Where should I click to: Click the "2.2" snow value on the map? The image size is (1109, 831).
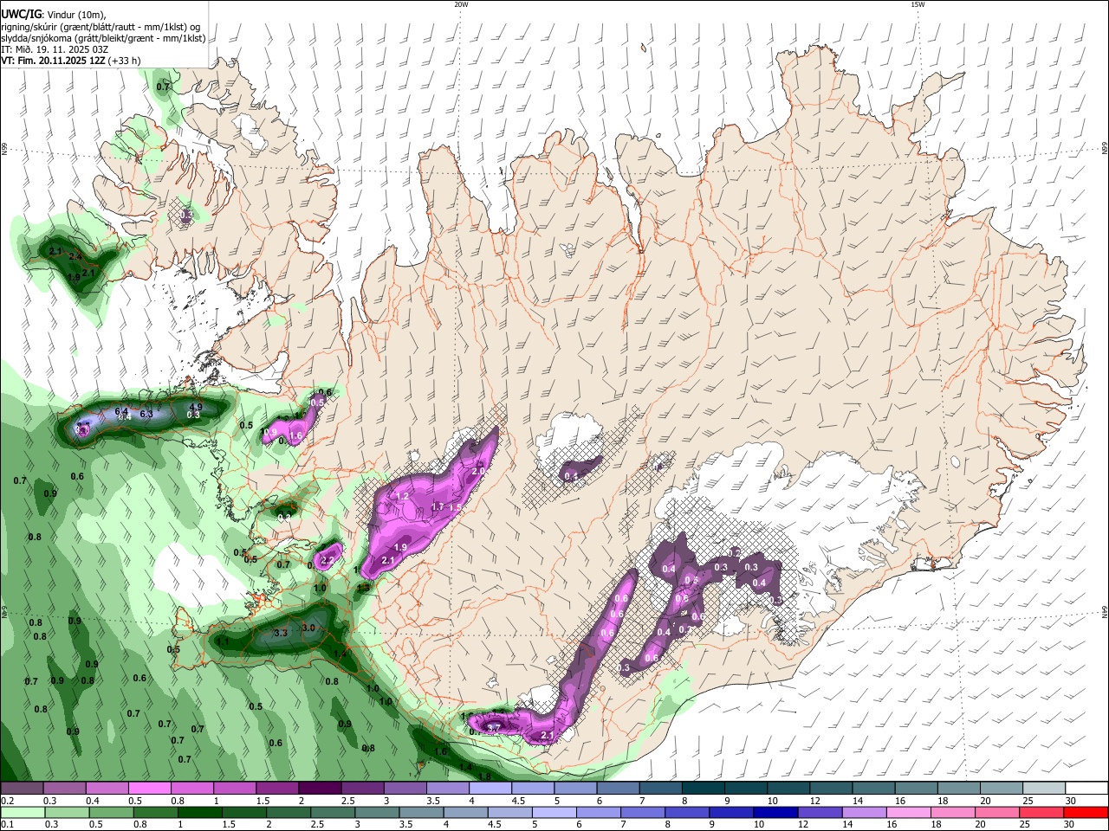tap(328, 561)
